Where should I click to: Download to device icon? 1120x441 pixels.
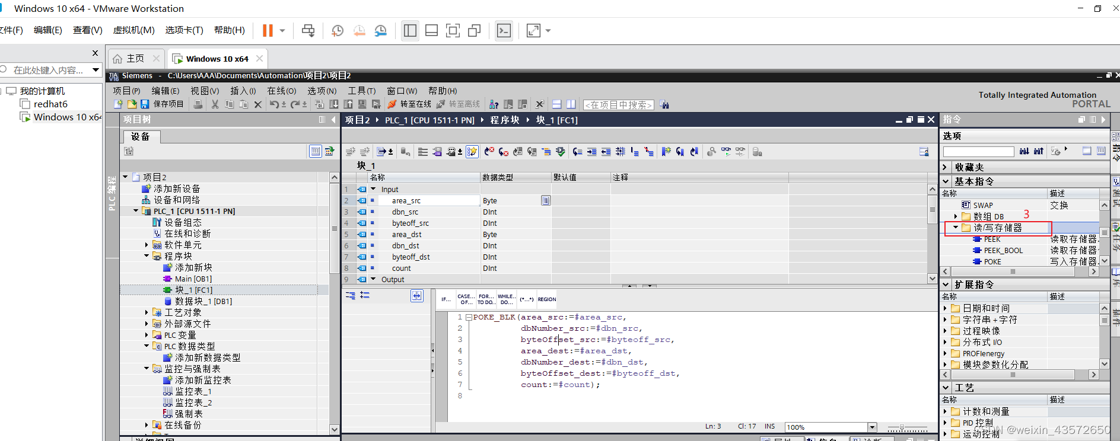pyautogui.click(x=334, y=104)
